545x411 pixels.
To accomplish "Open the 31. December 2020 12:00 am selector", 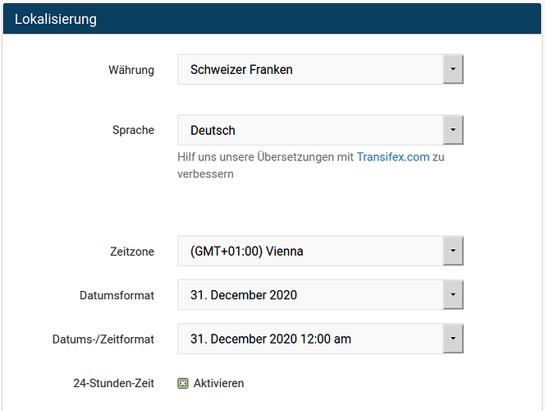I will (x=320, y=339).
